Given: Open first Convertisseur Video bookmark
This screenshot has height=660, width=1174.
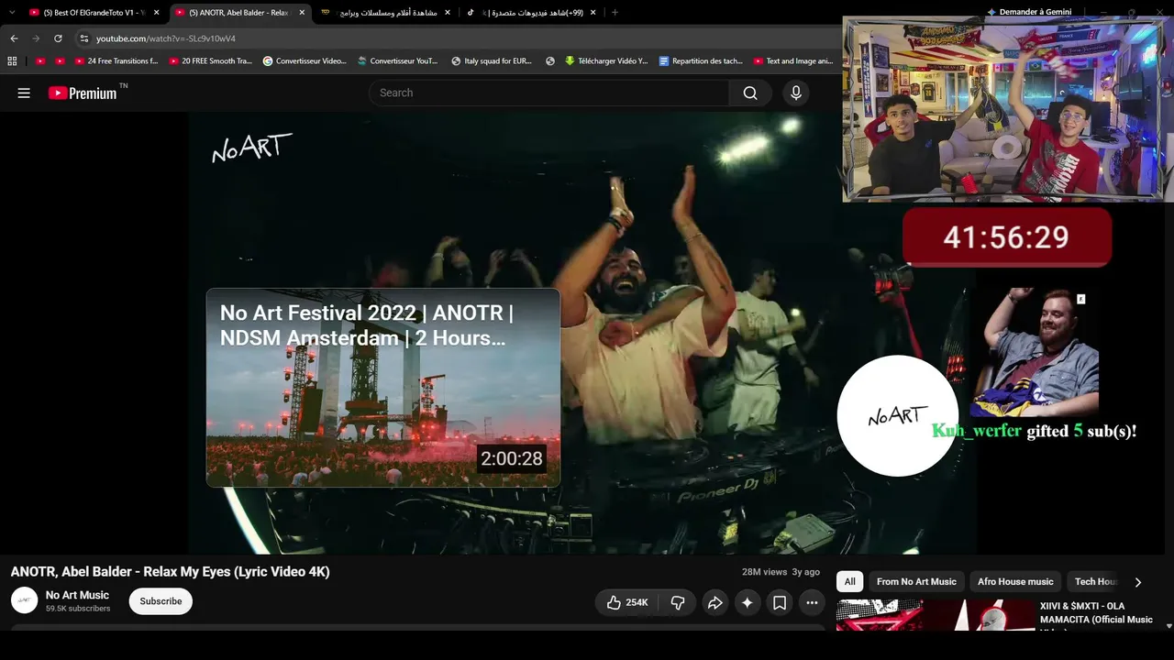Looking at the screenshot, I should click(305, 61).
